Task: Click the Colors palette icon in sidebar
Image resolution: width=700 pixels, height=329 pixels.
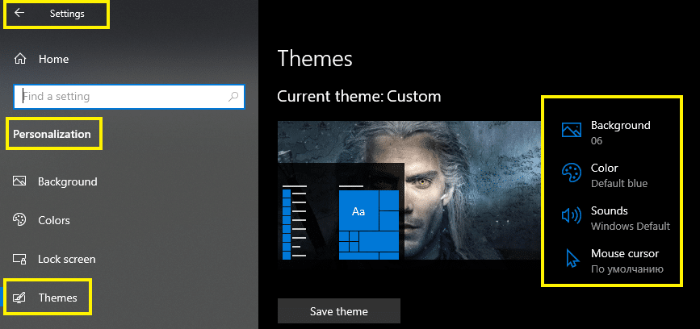Action: (19, 220)
